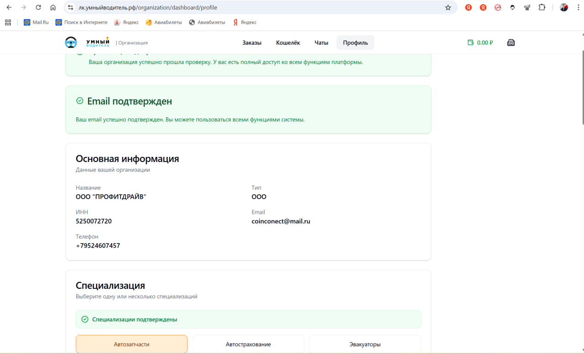Select the email coinconect@mail.ru

coord(281,221)
